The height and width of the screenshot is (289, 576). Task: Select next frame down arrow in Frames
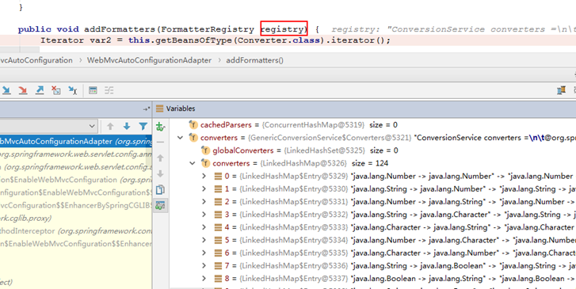pyautogui.click(x=127, y=127)
